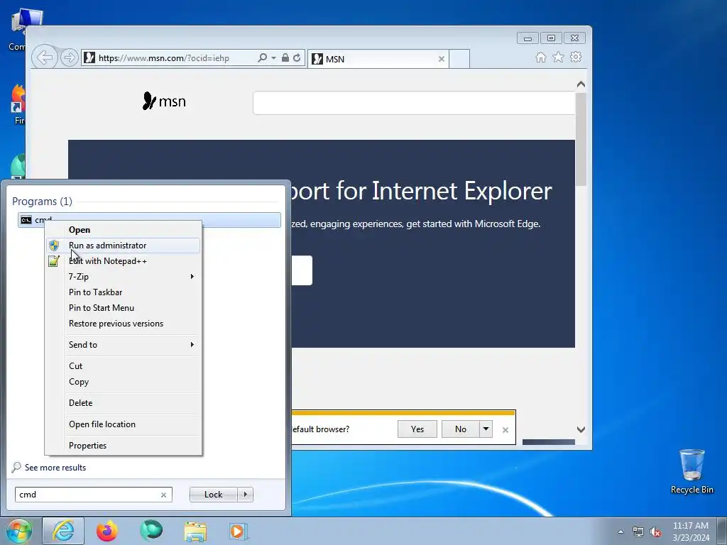This screenshot has height=545, width=727.
Task: Open IE Favorites star
Action: coord(558,57)
